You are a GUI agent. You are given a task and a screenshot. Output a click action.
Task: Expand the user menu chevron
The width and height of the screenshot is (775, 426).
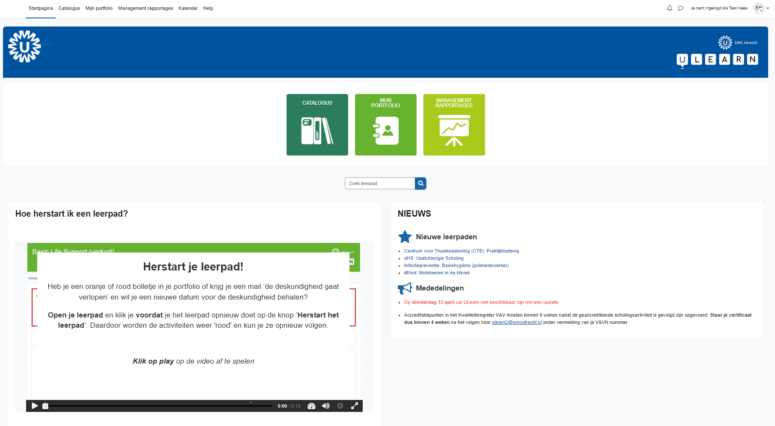pyautogui.click(x=768, y=8)
